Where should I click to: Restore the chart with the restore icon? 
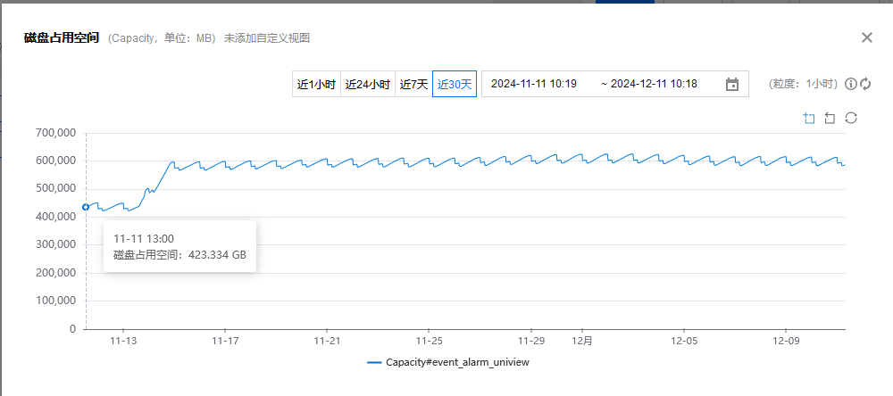851,119
